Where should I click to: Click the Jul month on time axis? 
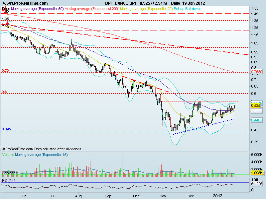pyautogui.click(x=52, y=196)
